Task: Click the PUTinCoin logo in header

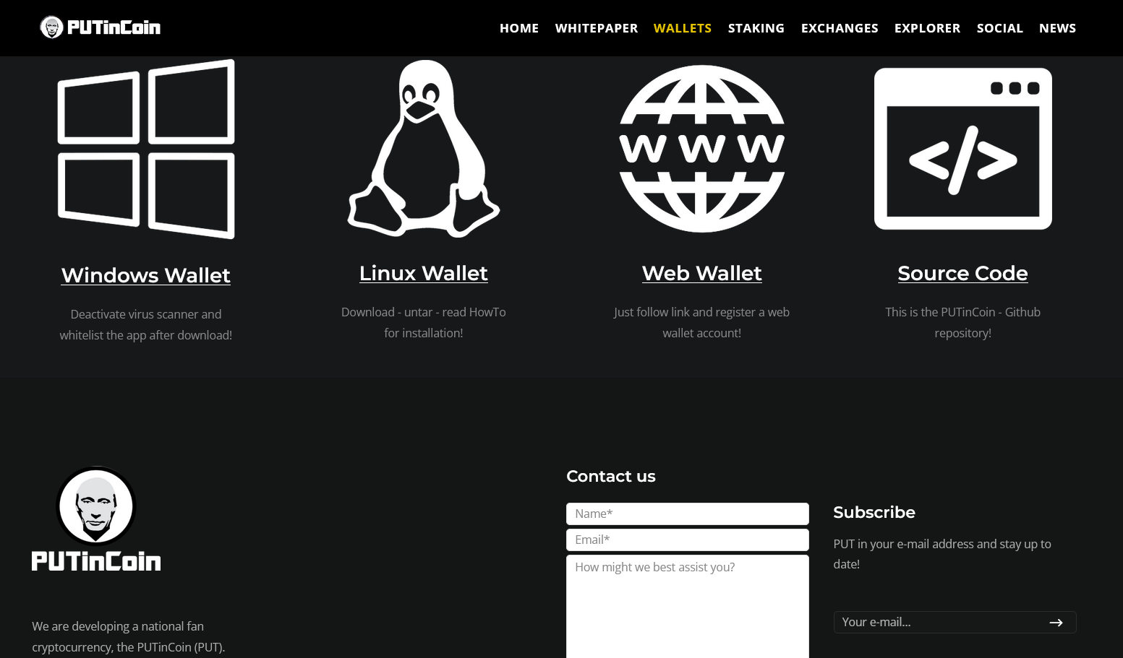Action: (100, 27)
